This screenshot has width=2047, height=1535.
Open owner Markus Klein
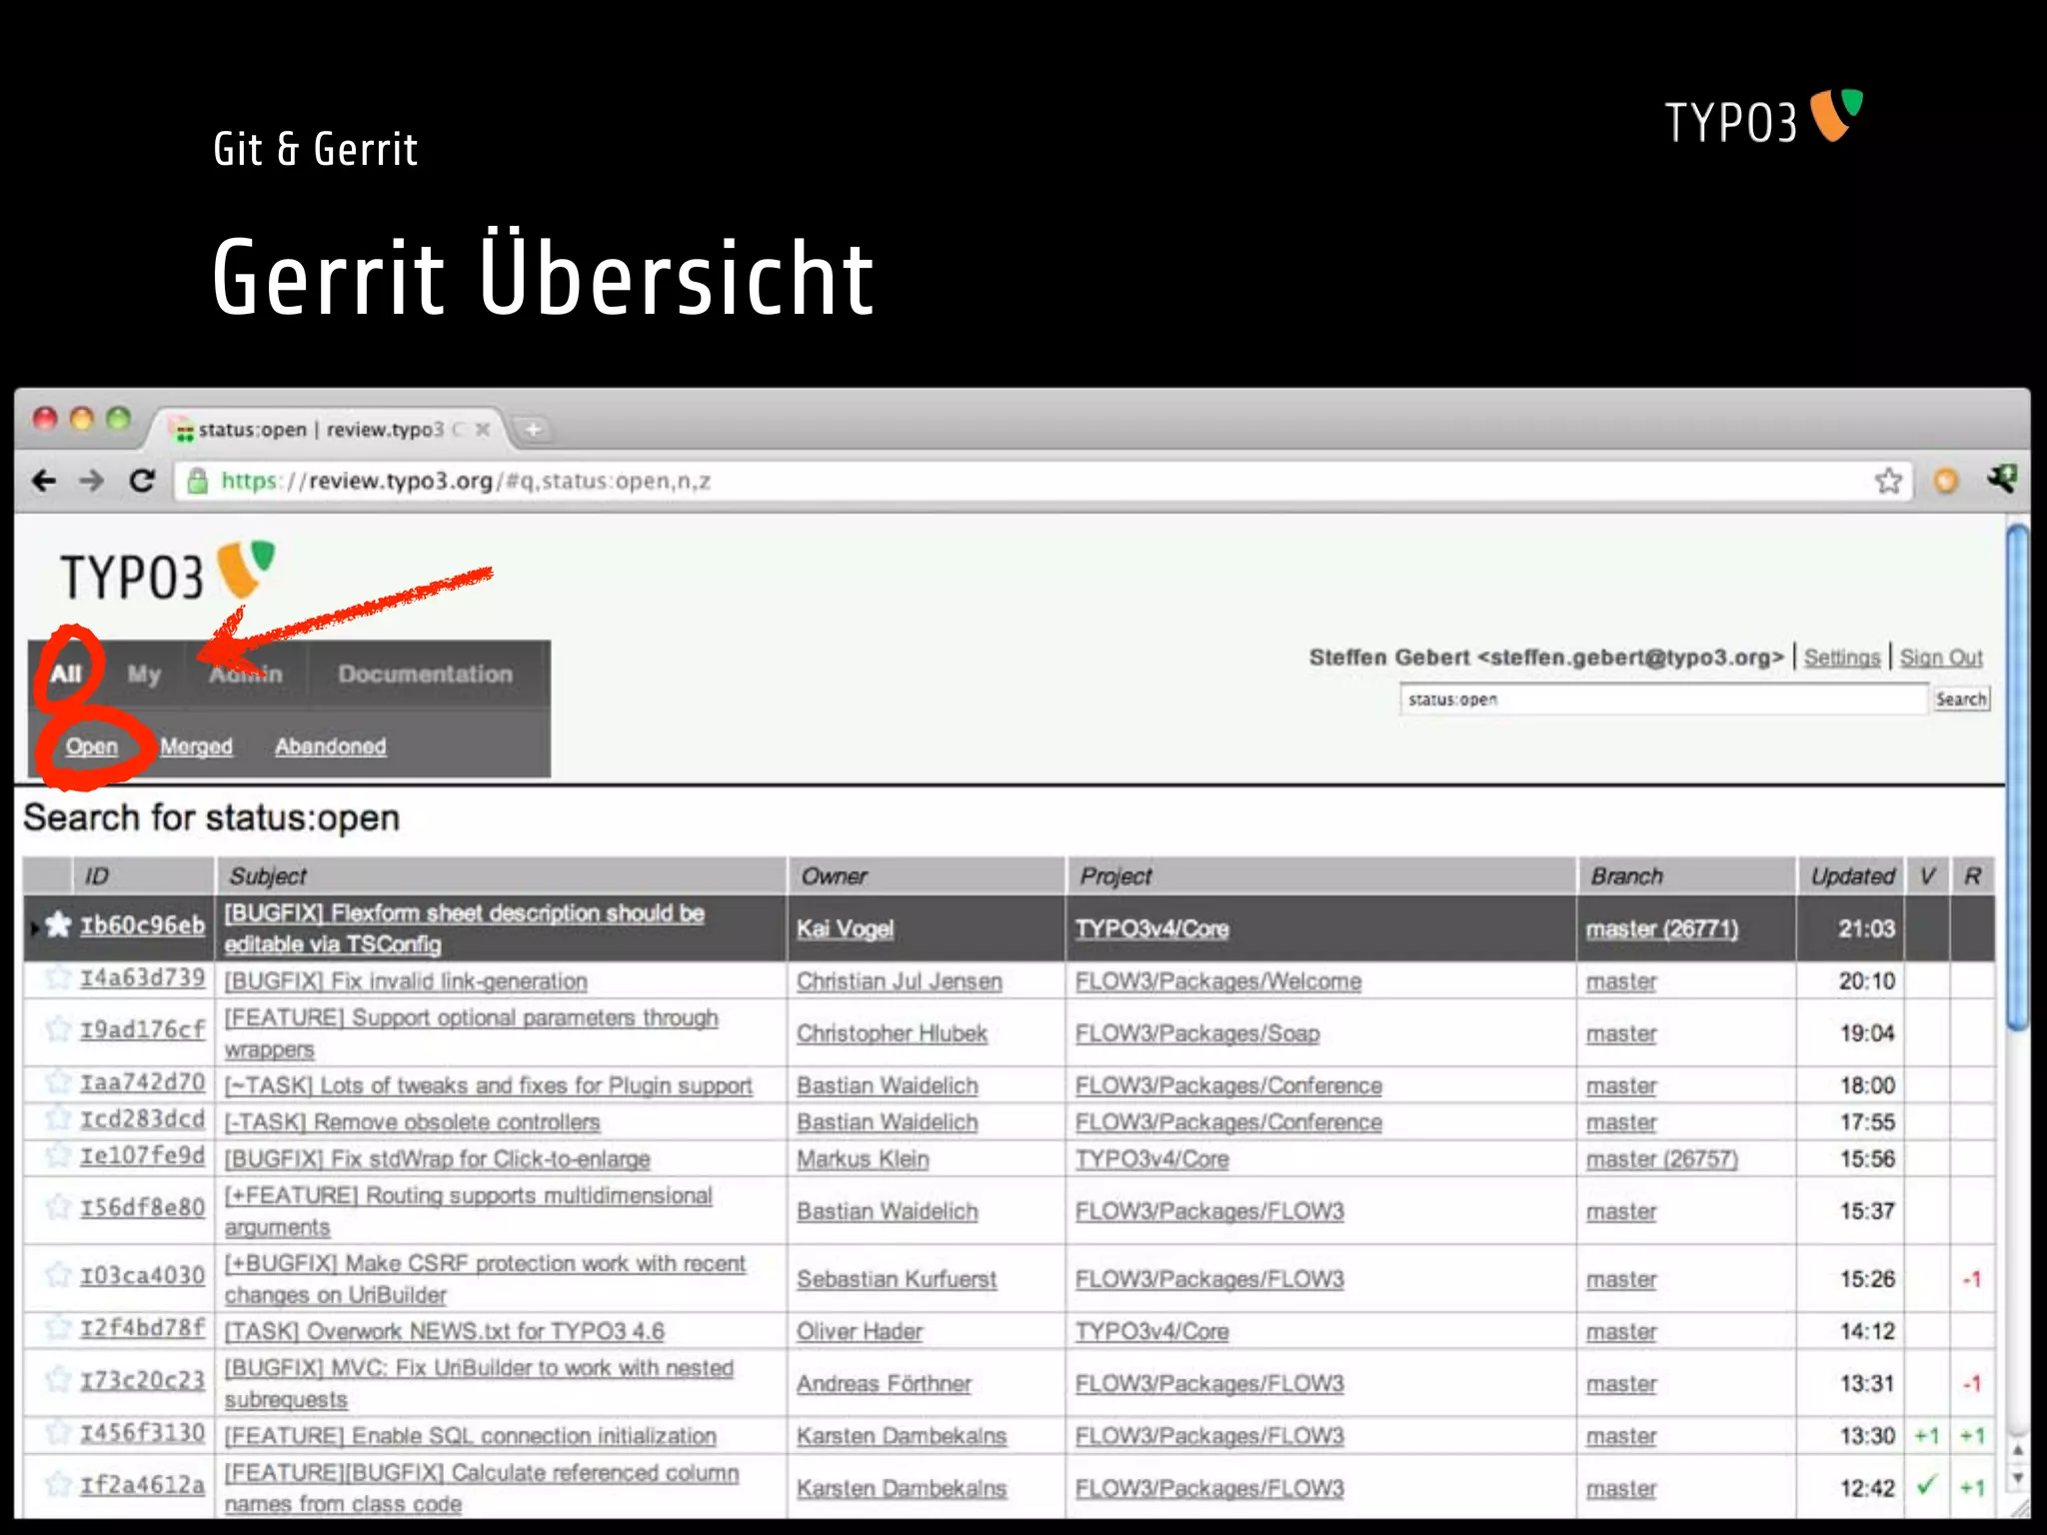click(863, 1159)
